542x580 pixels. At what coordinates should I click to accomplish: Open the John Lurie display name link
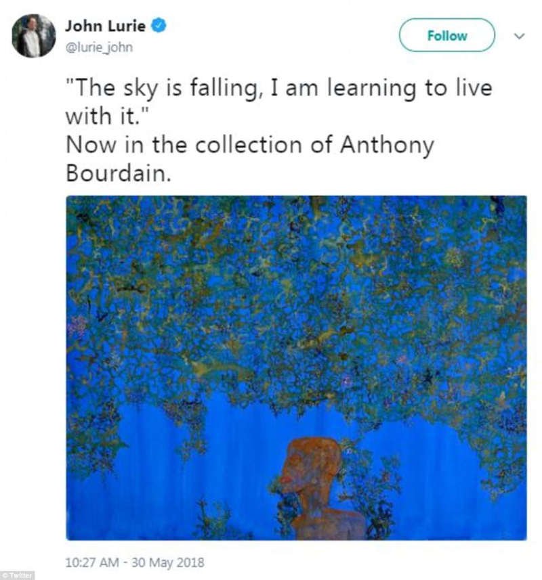(104, 26)
